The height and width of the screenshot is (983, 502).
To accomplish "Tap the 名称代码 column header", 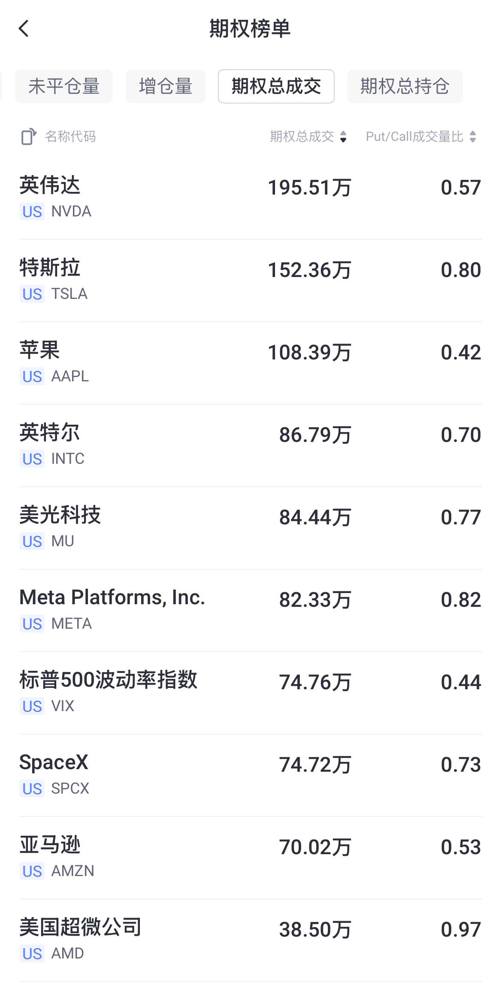I will tap(70, 137).
